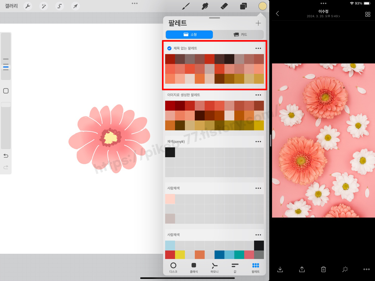Image resolution: width=375 pixels, height=281 pixels.
Task: Open options for 이미지로 생성한 팔레트
Action: coord(258,95)
